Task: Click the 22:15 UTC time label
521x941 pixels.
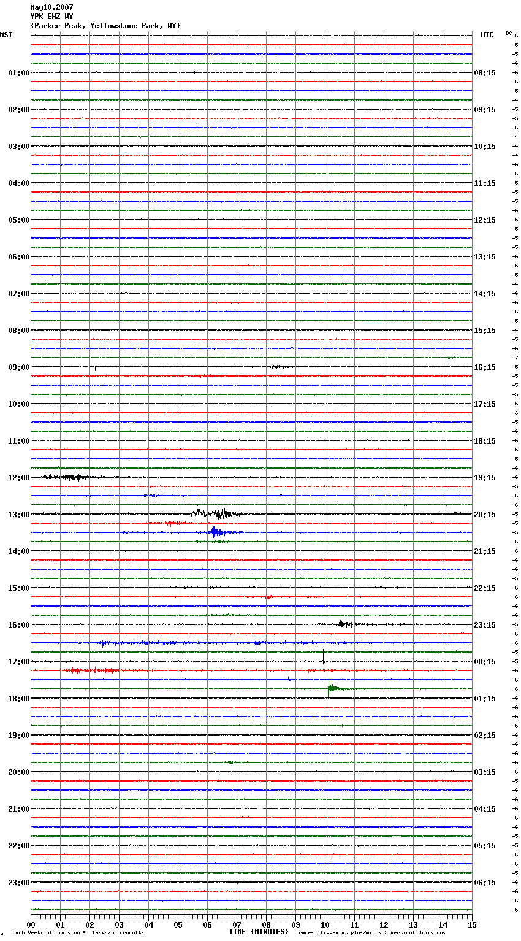Action: pyautogui.click(x=485, y=588)
